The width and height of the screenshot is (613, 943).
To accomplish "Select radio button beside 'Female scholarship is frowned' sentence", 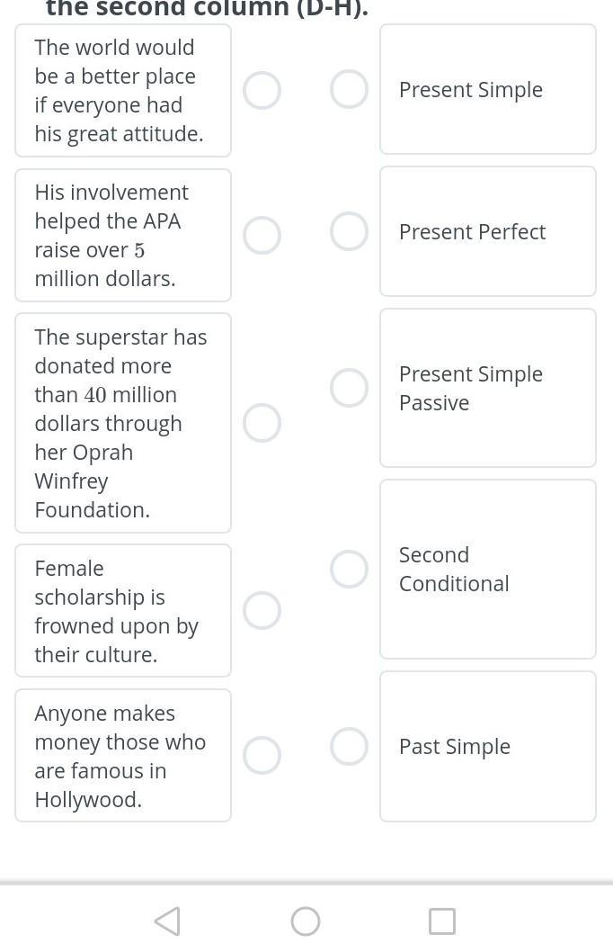I will point(262,610).
